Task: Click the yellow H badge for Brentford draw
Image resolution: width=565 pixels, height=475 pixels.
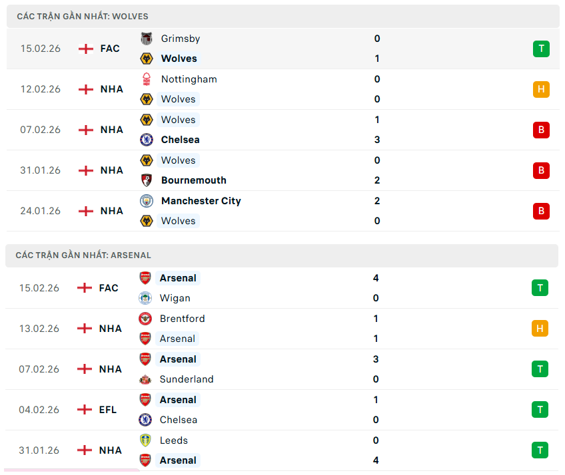Action: (540, 329)
